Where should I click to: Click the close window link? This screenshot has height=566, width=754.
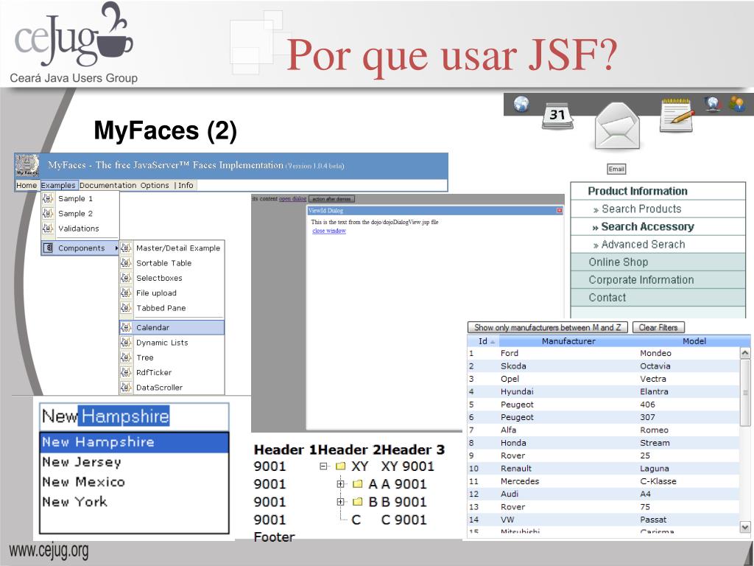point(329,231)
